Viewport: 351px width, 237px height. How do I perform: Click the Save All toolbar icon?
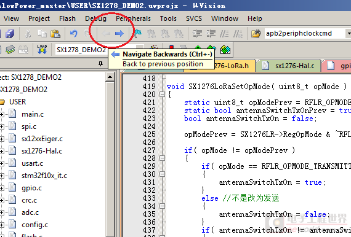[x=10, y=34]
